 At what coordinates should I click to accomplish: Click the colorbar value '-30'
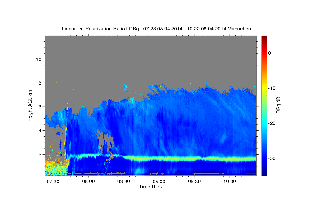coord(272,158)
